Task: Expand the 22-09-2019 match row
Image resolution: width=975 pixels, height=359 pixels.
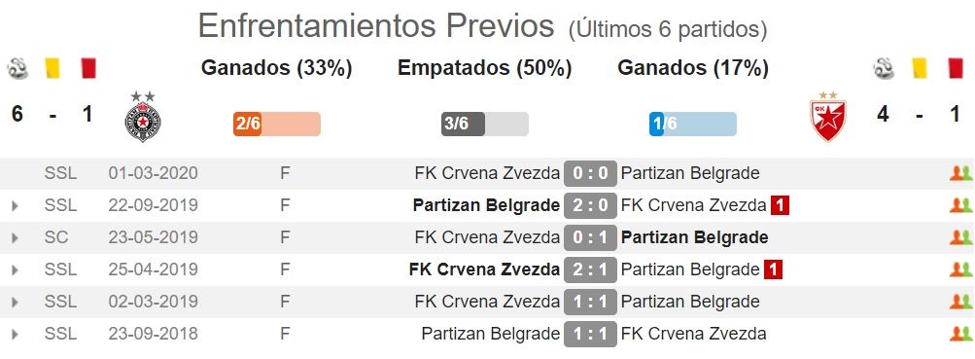Action: click(15, 206)
